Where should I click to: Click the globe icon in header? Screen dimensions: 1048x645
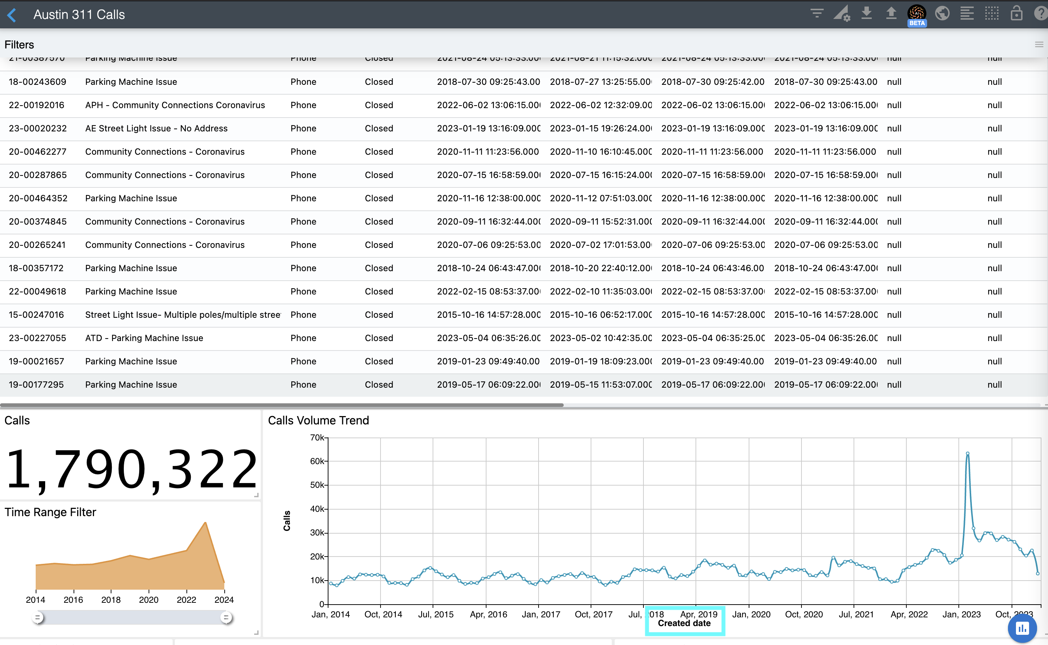pos(942,14)
